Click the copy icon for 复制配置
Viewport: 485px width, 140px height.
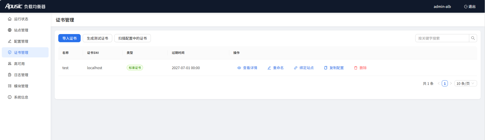coord(326,68)
